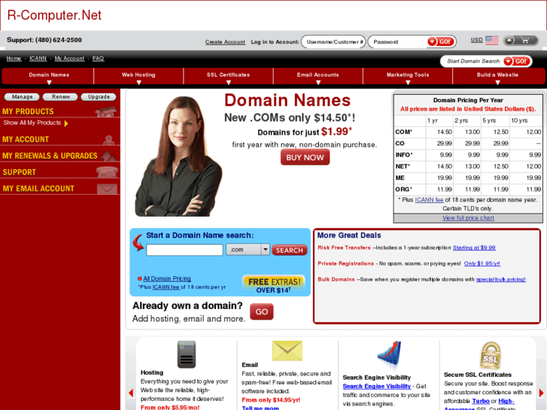The width and height of the screenshot is (547, 410).
Task: Click the domain name search text box
Action: coord(184,250)
